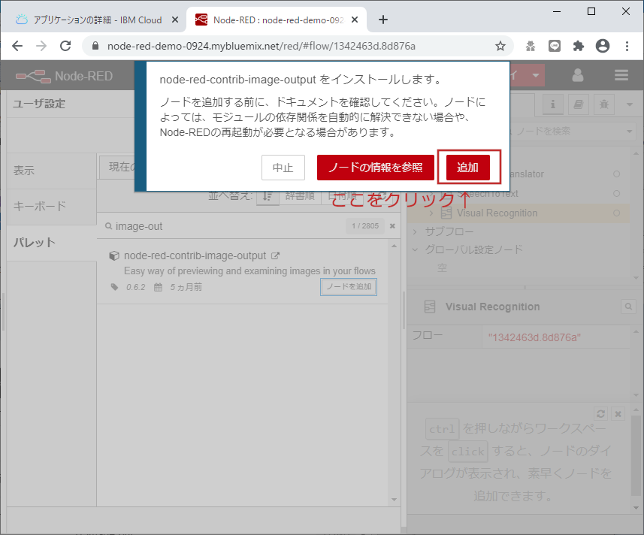Click the magnifier icon beside Visual Recognition

(629, 307)
